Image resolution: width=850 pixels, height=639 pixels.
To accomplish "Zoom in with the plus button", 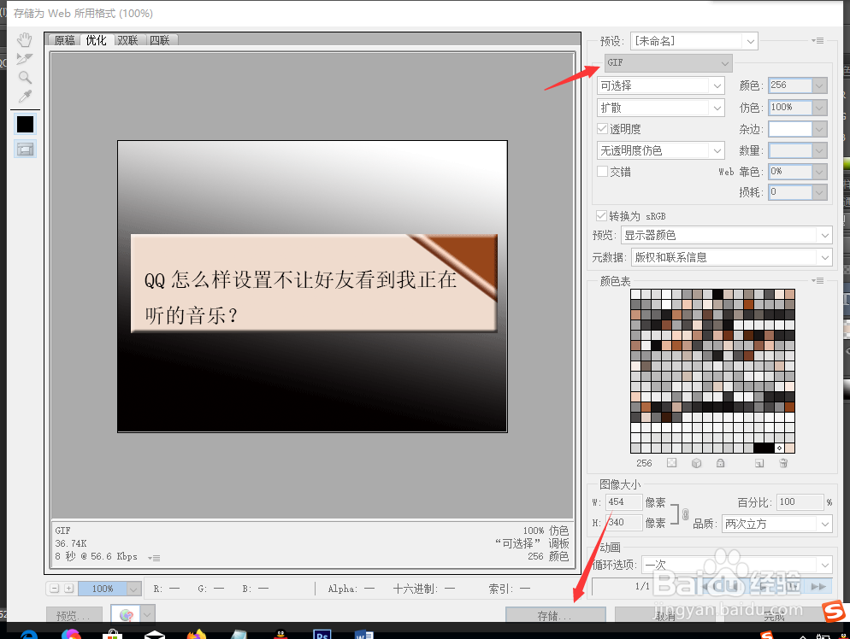I will click(69, 588).
